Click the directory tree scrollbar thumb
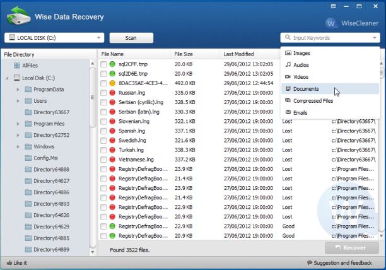The image size is (386, 270). [x=93, y=97]
